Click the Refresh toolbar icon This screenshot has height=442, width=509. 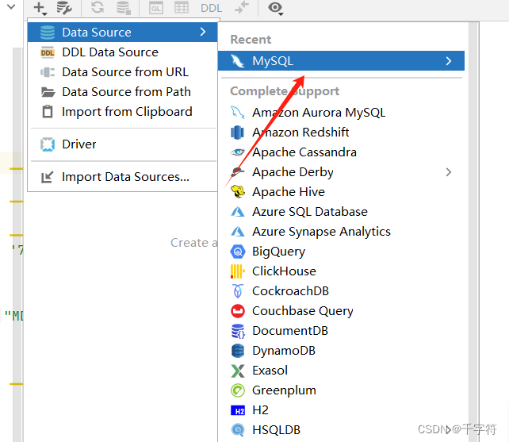click(x=98, y=7)
